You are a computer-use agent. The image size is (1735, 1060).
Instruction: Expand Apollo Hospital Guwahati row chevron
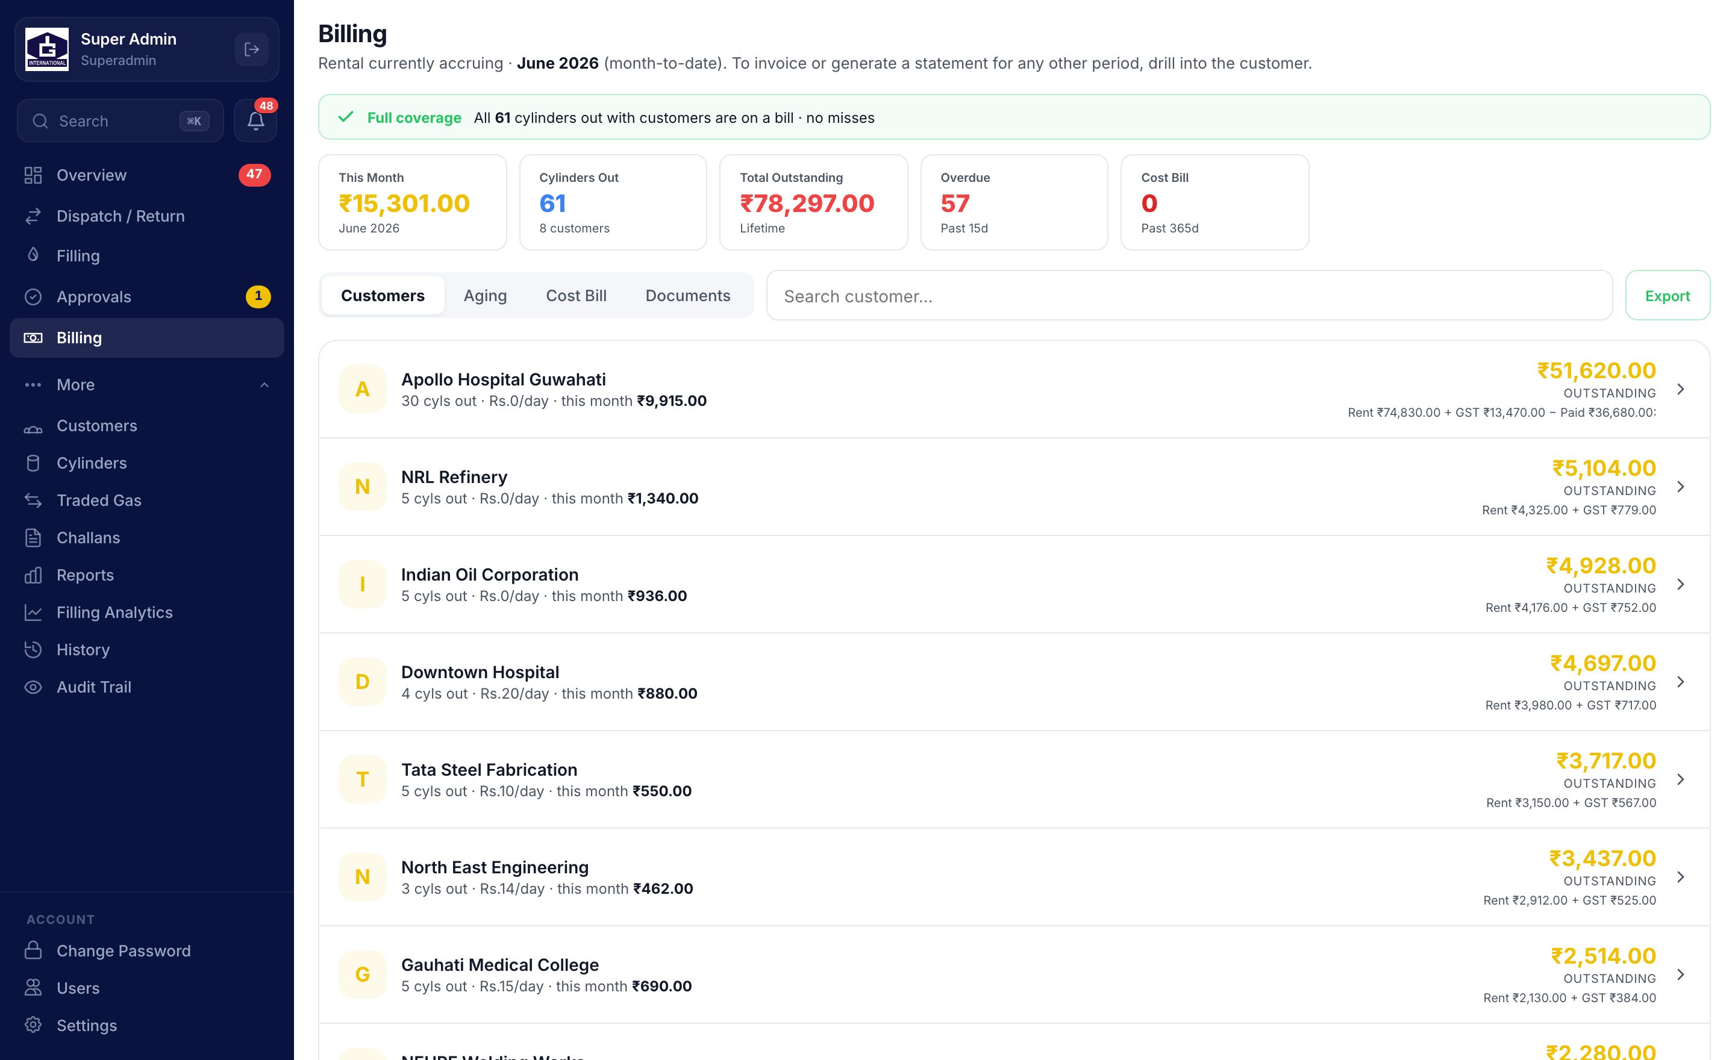point(1681,389)
